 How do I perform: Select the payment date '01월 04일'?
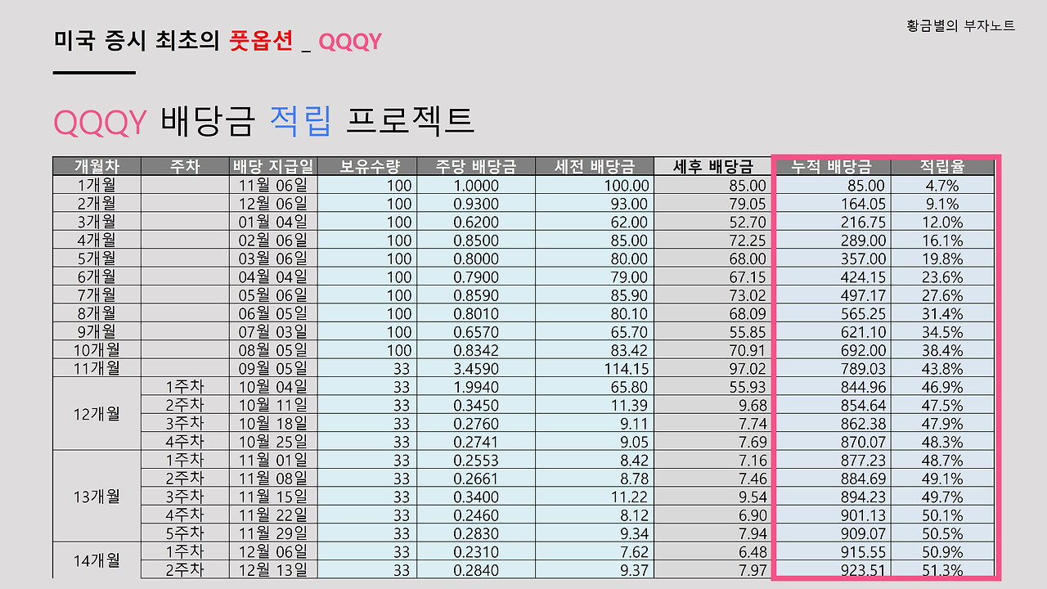[x=273, y=222]
